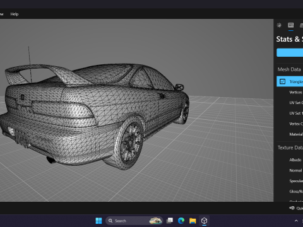Select the Vertex Colors mesh option

[x=296, y=124]
